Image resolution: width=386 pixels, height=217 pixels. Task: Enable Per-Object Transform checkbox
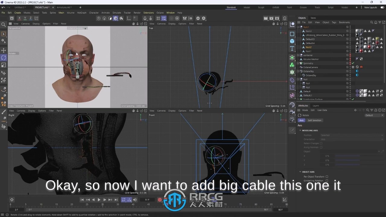(x=327, y=177)
